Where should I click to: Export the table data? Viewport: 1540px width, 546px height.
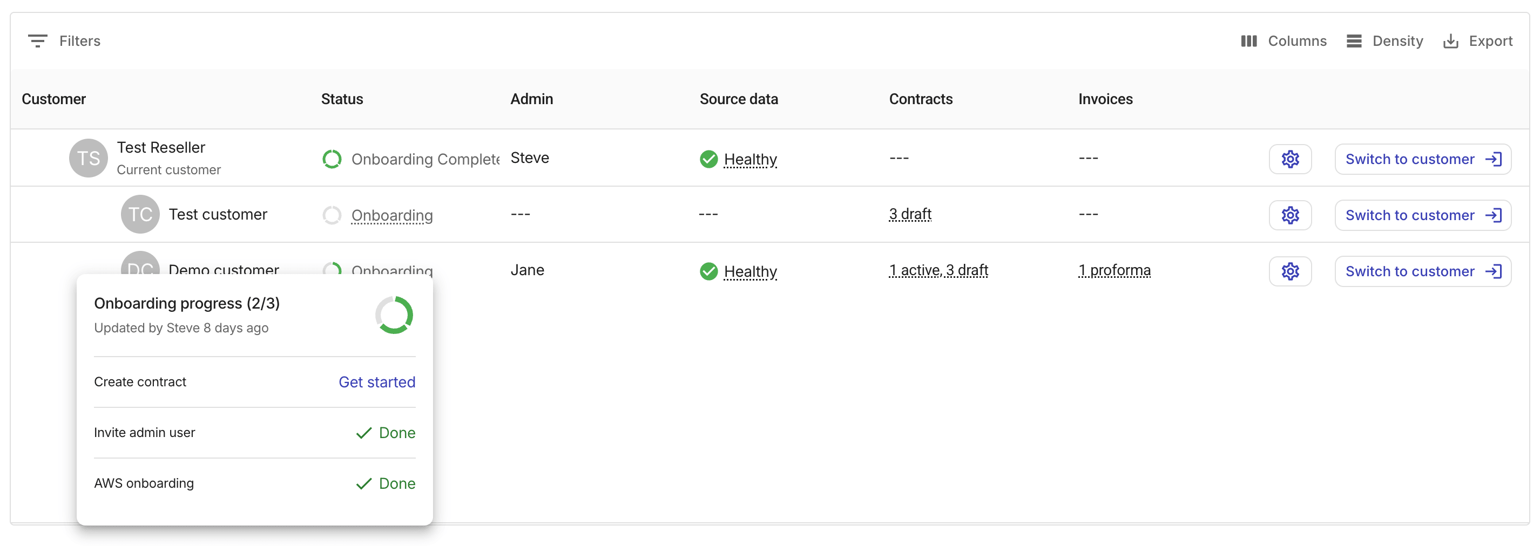point(1478,40)
